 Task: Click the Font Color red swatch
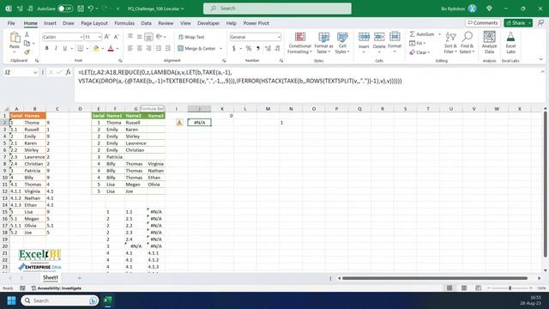pos(111,49)
